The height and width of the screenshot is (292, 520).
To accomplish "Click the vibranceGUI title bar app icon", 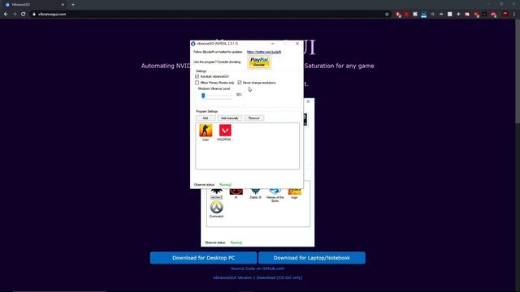I will 193,44.
